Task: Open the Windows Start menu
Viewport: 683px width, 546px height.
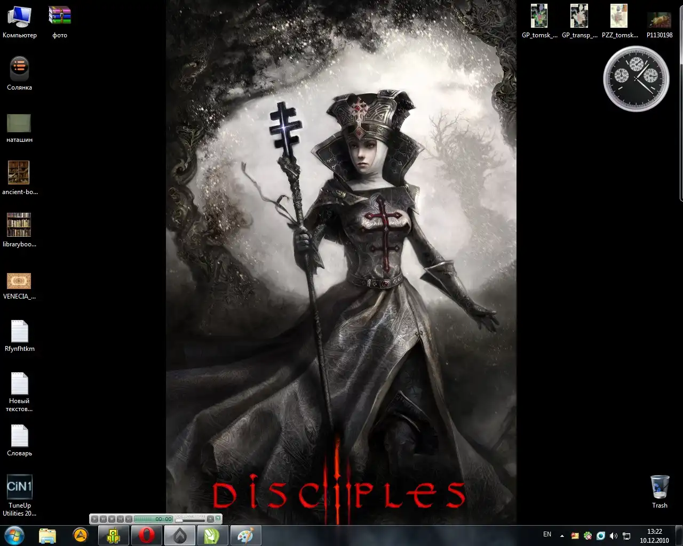Action: (x=14, y=535)
